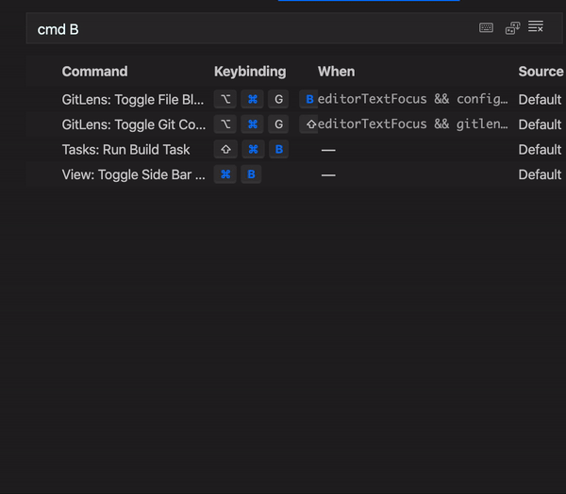This screenshot has width=566, height=494.
Task: Click Default source in Toggle File Bl... row
Action: click(540, 99)
